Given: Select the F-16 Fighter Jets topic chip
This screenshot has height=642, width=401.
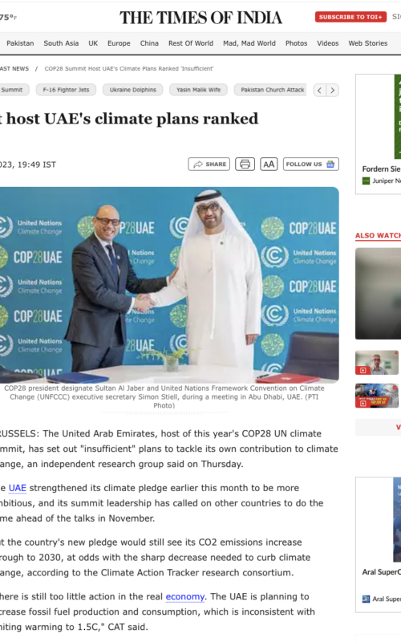Looking at the screenshot, I should pos(66,90).
